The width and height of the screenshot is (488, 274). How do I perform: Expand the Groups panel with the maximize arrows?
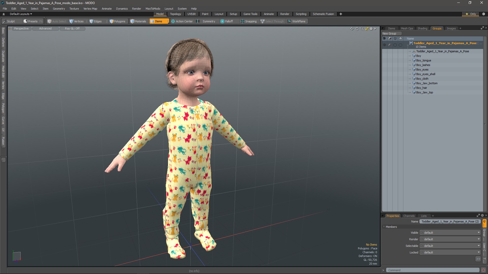click(x=482, y=28)
